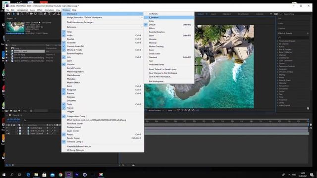The width and height of the screenshot is (317, 178).
Task: Click Find Extensions on Exchange...
Action: click(103, 22)
